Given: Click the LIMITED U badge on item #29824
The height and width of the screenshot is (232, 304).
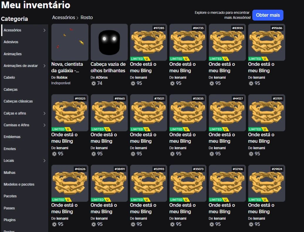Looking at the screenshot, I should pos(258,200).
